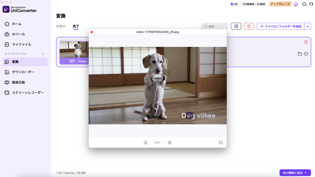Delete the converted item with trash icon
The width and height of the screenshot is (315, 177).
click(x=306, y=42)
